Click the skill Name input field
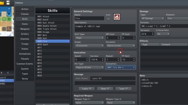188x105 pixels. click(89, 18)
